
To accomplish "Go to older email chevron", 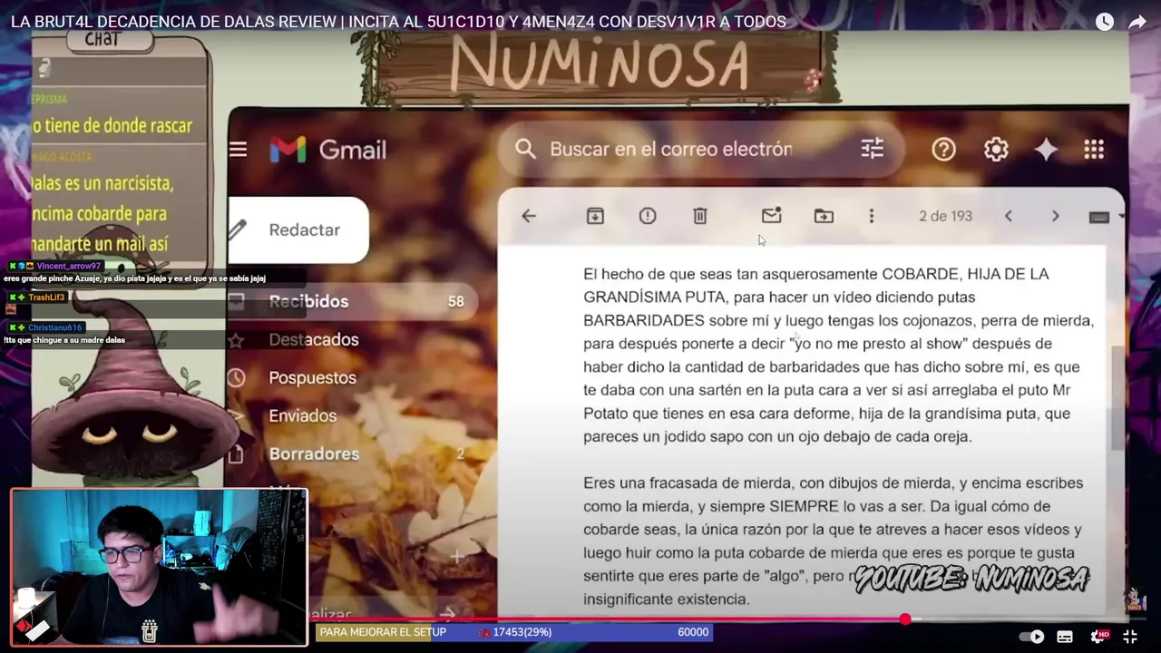I will coord(1055,216).
